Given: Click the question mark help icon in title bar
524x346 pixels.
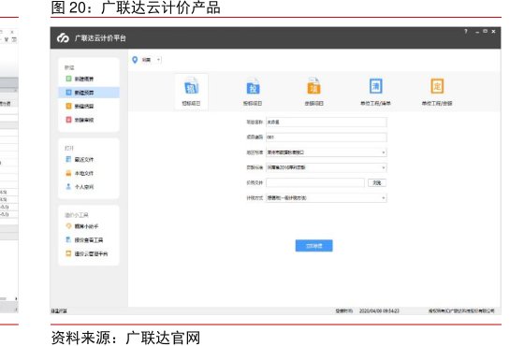Looking at the screenshot, I should [x=466, y=32].
